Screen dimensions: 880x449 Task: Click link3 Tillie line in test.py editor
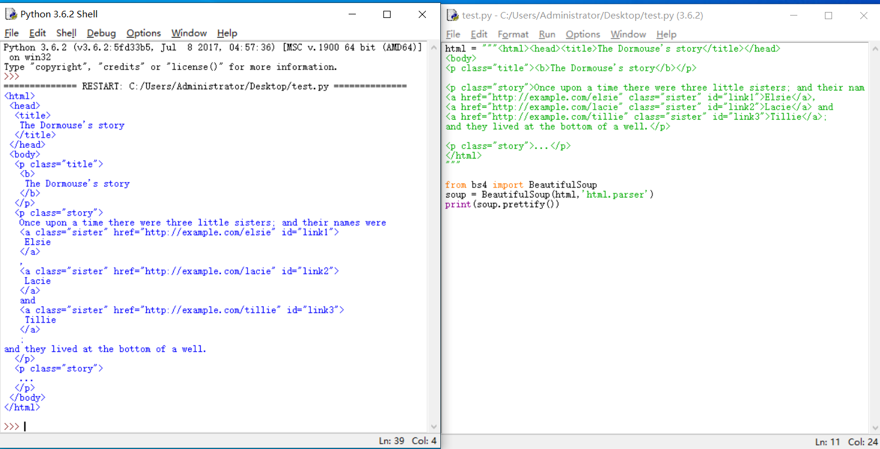click(x=636, y=117)
